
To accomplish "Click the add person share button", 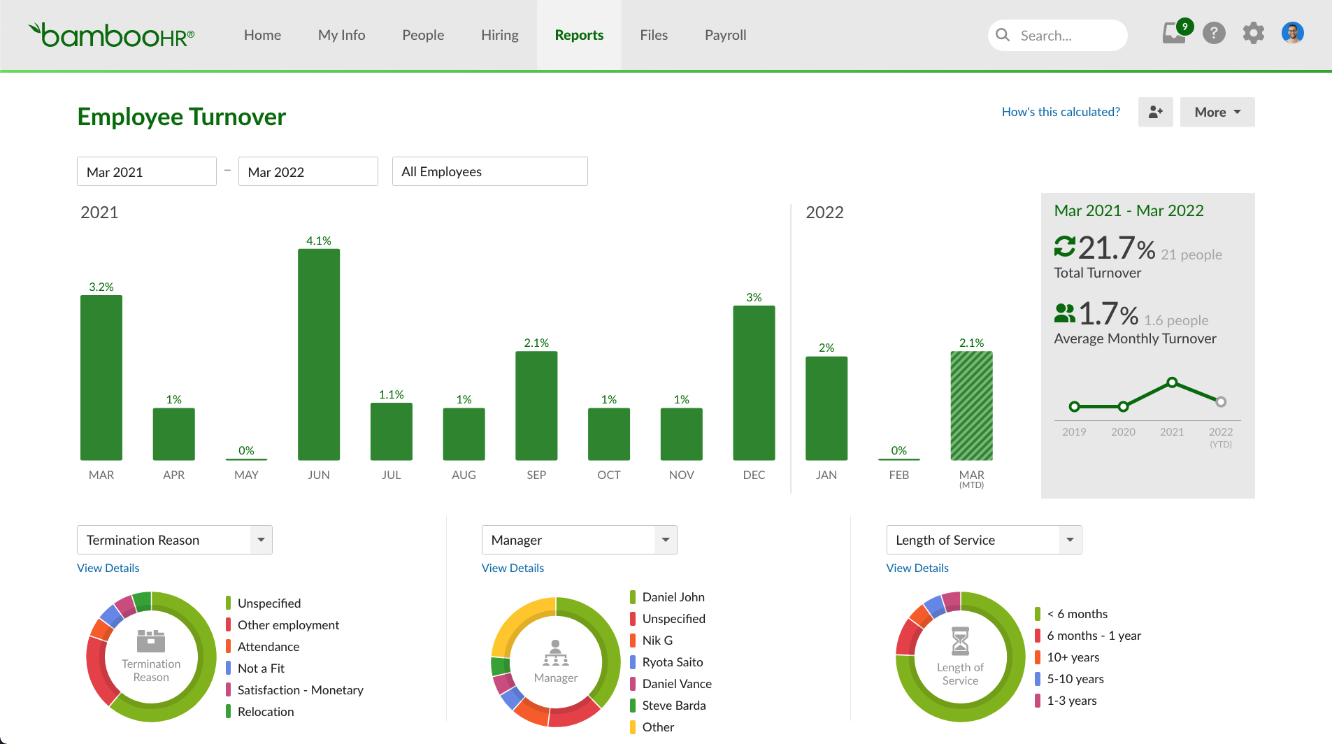I will point(1155,112).
